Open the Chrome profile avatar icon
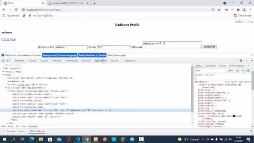Screen dimensions: 254x143 click(x=244, y=10)
